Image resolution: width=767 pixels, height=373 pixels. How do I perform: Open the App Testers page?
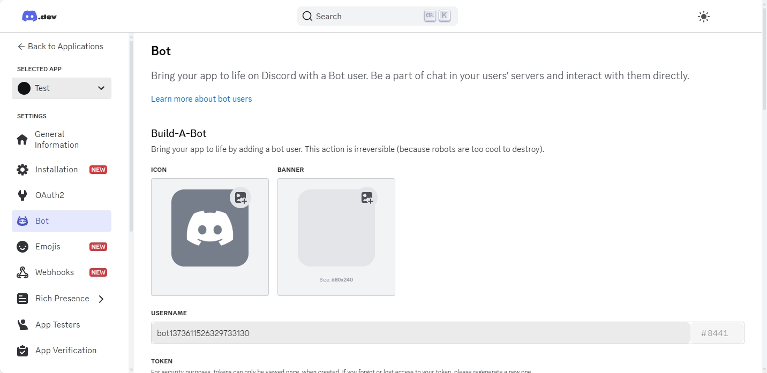[x=62, y=325]
